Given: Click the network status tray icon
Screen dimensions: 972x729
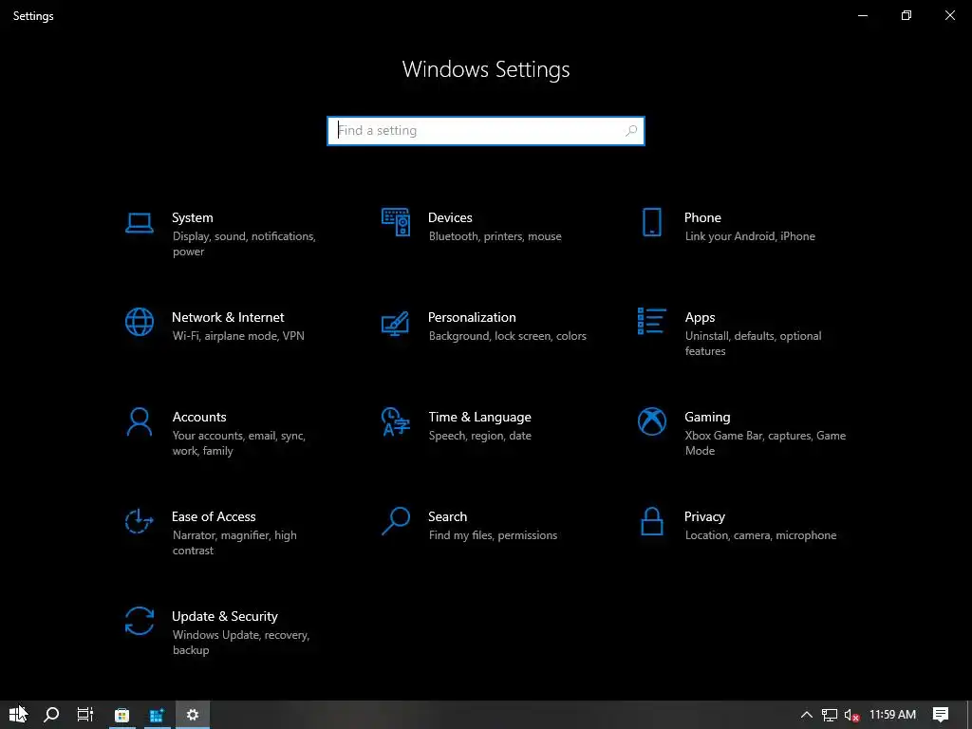Looking at the screenshot, I should pos(830,715).
